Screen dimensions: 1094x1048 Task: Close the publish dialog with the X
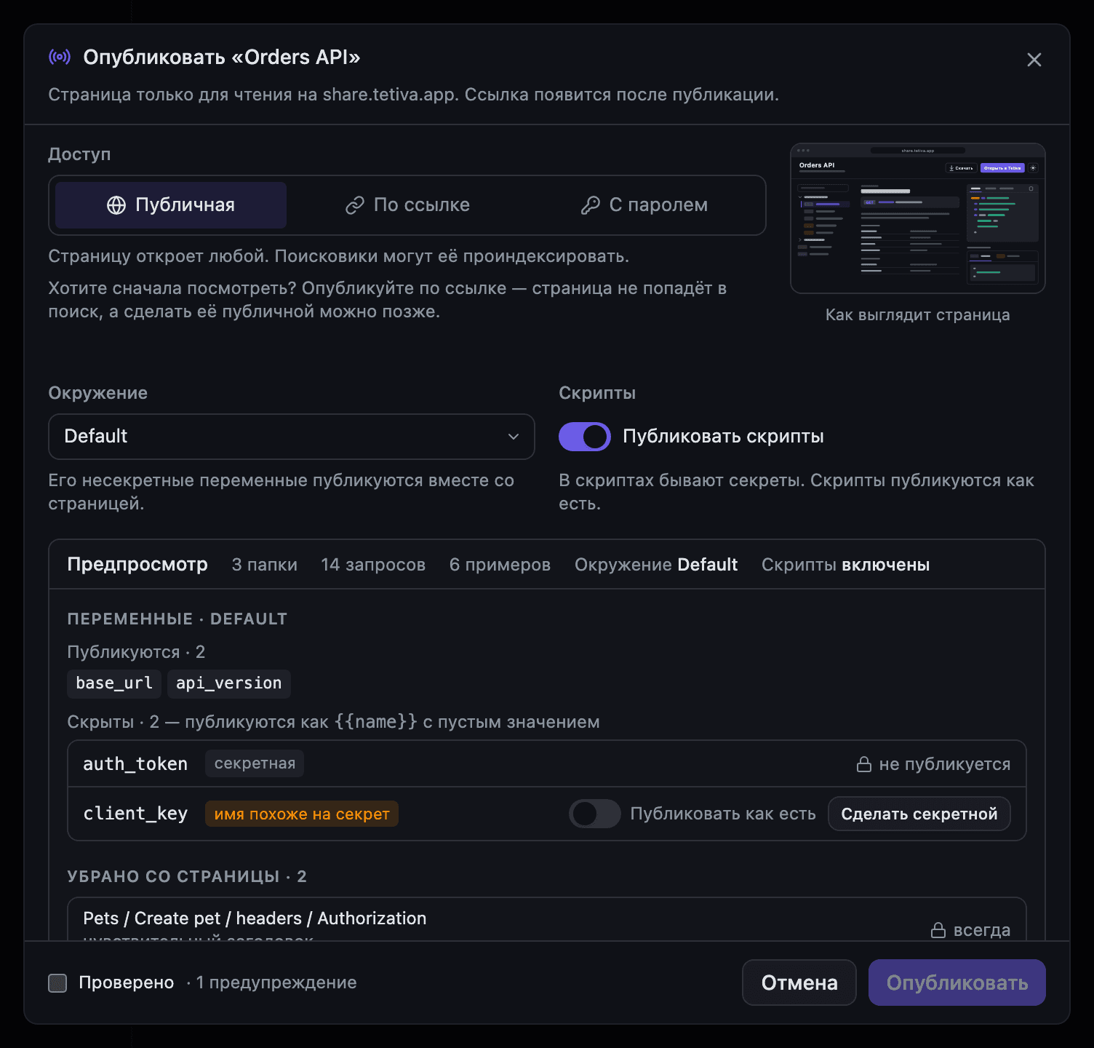[x=1034, y=60]
